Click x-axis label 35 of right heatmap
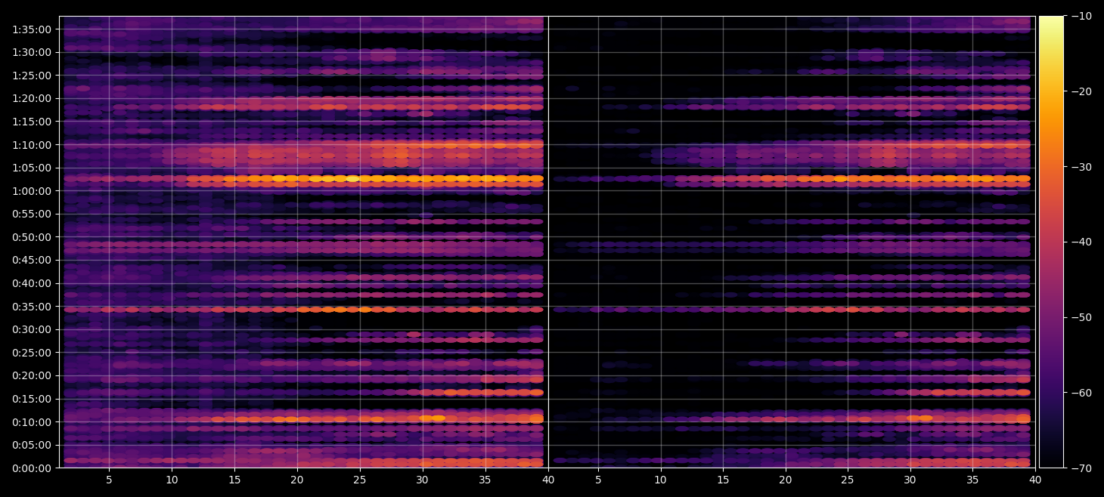This screenshot has width=1104, height=497. [973, 480]
